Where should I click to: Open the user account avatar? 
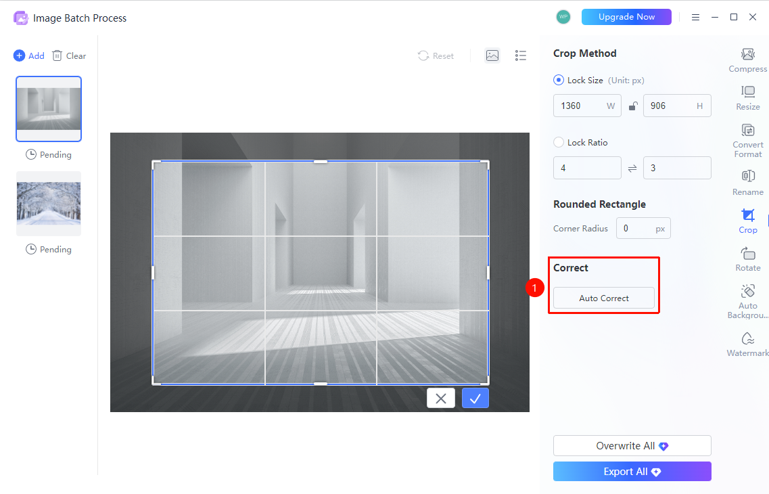[x=563, y=17]
